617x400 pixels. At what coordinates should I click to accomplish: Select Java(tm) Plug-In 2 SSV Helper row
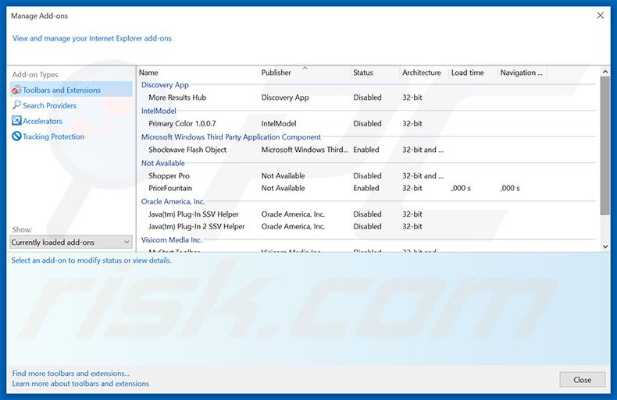click(196, 226)
